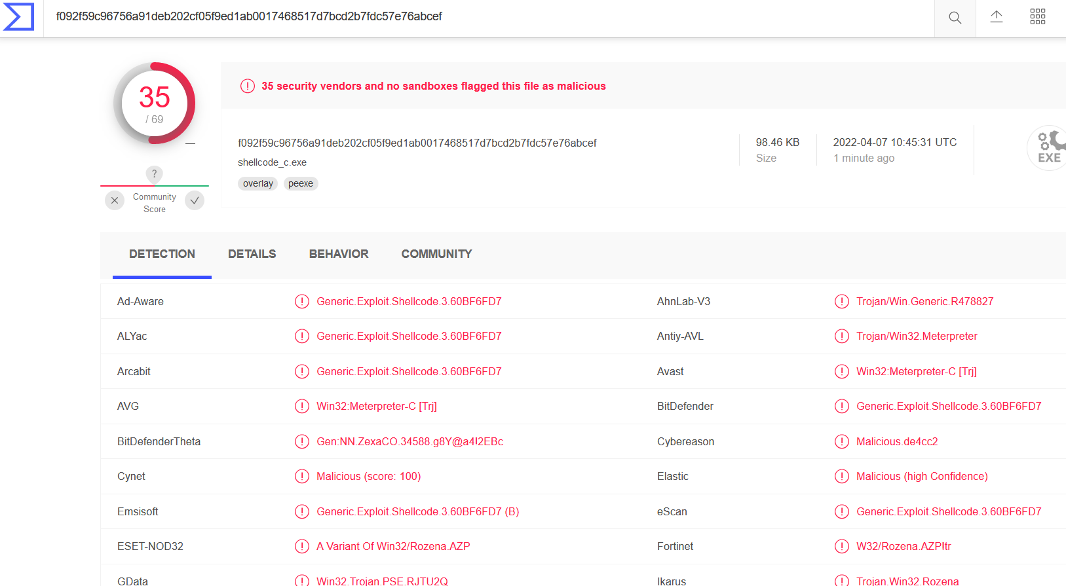
Task: Switch to the DETAILS tab
Action: coord(252,254)
